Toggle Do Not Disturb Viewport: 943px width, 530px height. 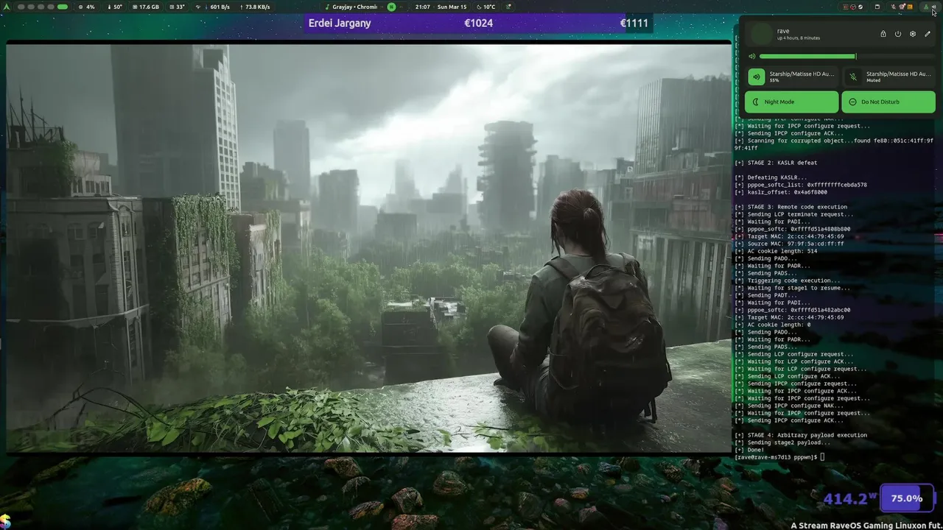[x=888, y=102]
